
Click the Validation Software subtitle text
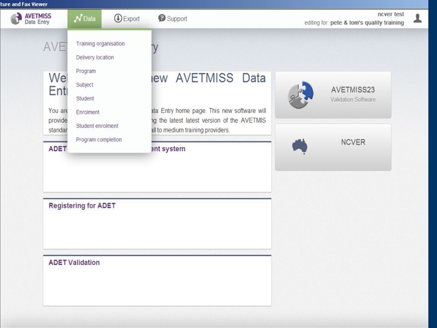point(353,100)
